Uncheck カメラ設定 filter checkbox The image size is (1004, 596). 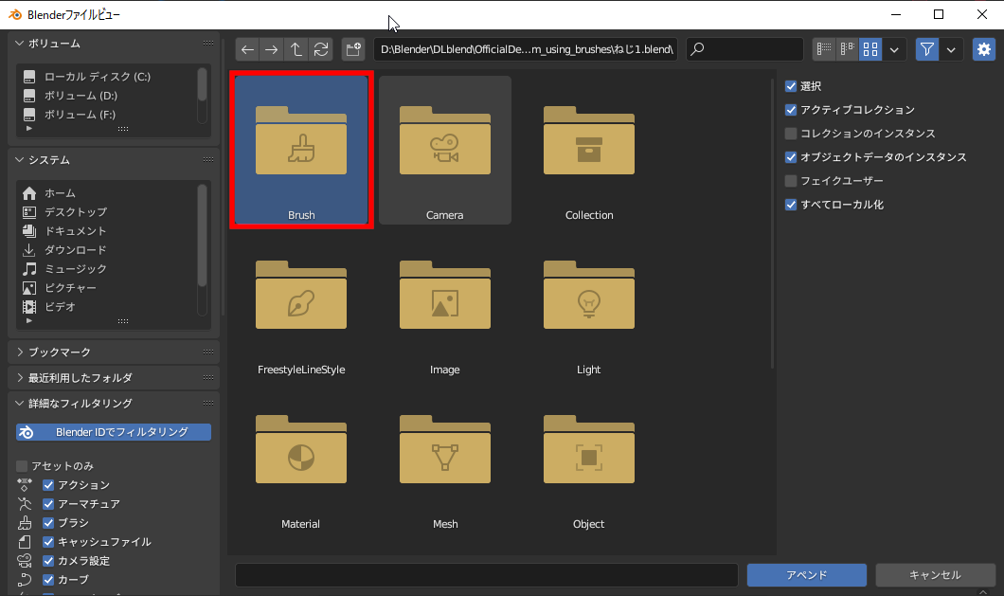[x=48, y=561]
